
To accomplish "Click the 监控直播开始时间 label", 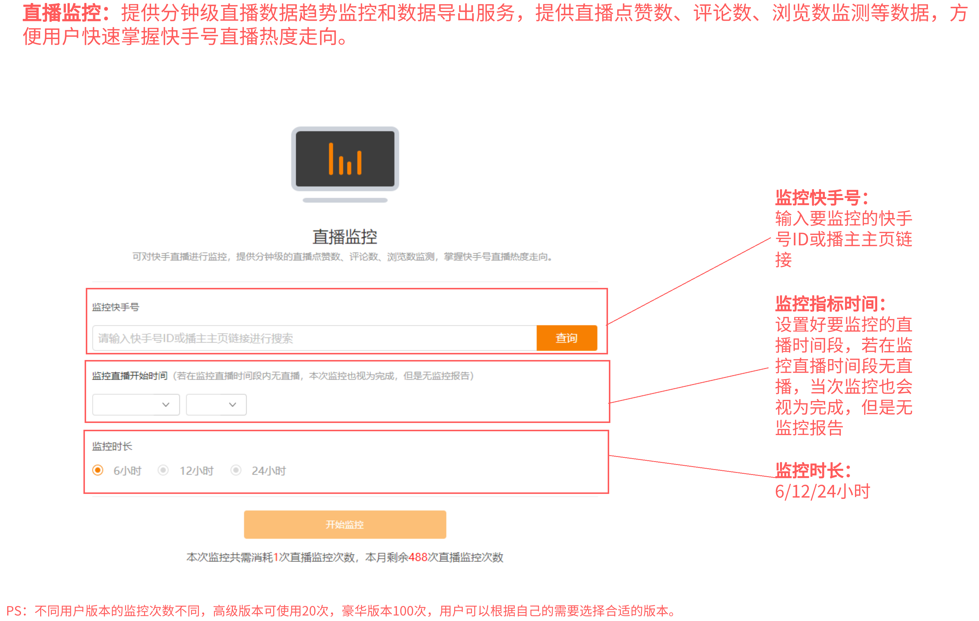I will coord(130,376).
